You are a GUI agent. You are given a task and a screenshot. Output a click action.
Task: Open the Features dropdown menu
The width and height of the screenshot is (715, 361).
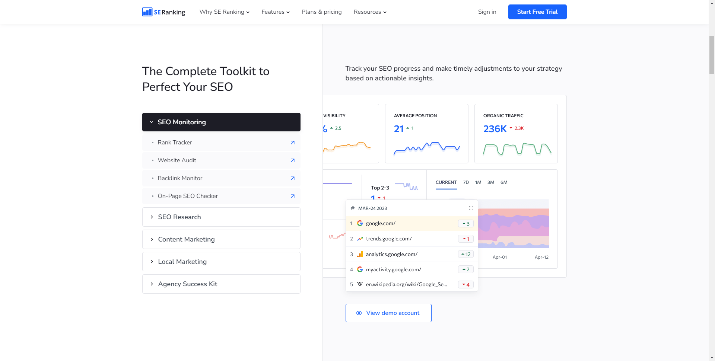(x=276, y=12)
